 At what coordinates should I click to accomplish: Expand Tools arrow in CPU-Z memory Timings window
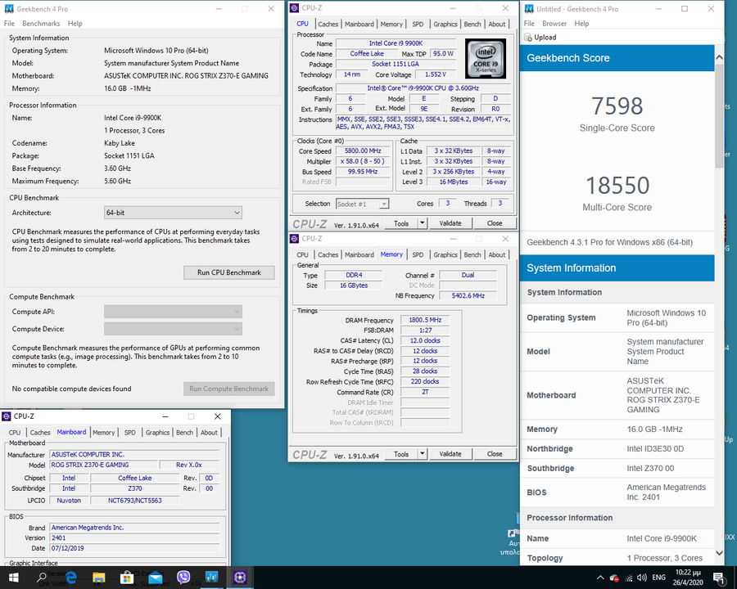[x=422, y=454]
